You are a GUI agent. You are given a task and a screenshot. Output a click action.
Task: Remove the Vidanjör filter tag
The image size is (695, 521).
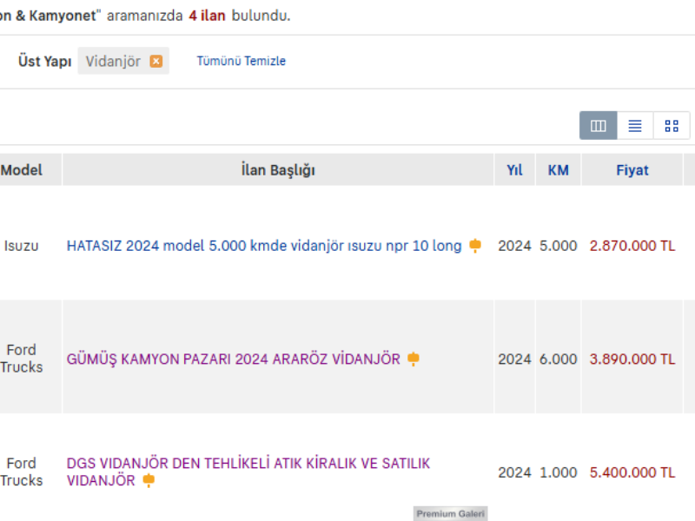156,61
